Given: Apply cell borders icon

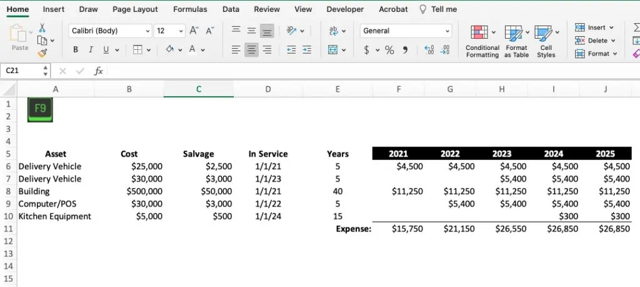Looking at the screenshot, I should [138, 50].
